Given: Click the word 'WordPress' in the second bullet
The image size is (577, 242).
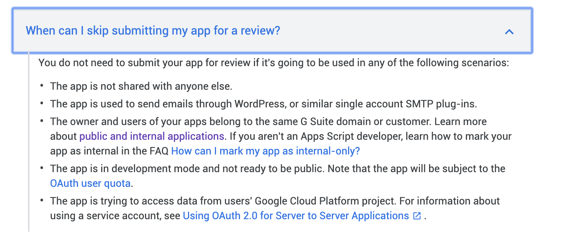Looking at the screenshot, I should [260, 104].
